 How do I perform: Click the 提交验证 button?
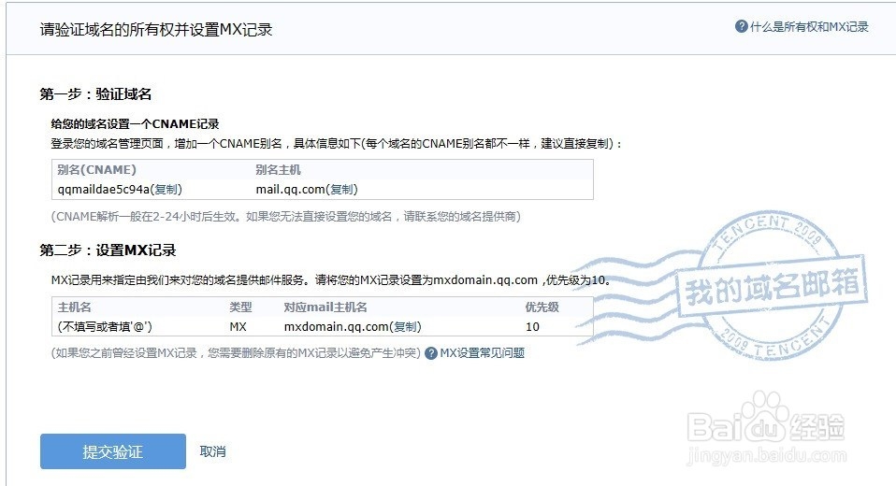coord(113,451)
